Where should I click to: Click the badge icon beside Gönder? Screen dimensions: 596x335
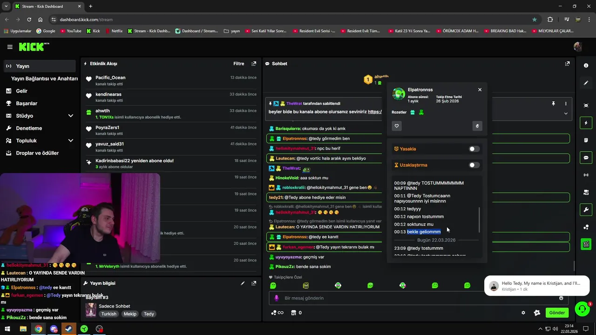tap(537, 313)
